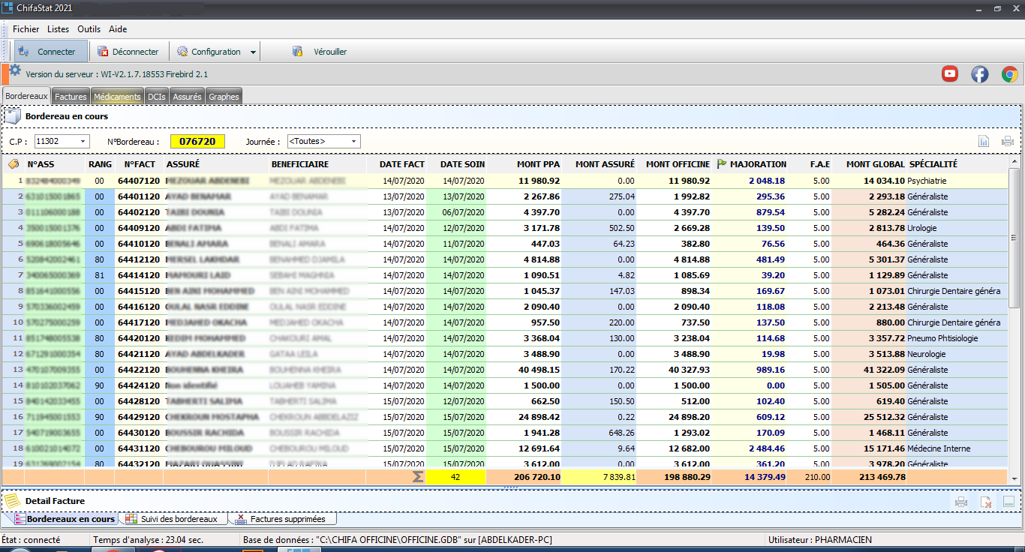Print the current bordereau list

point(1007,141)
